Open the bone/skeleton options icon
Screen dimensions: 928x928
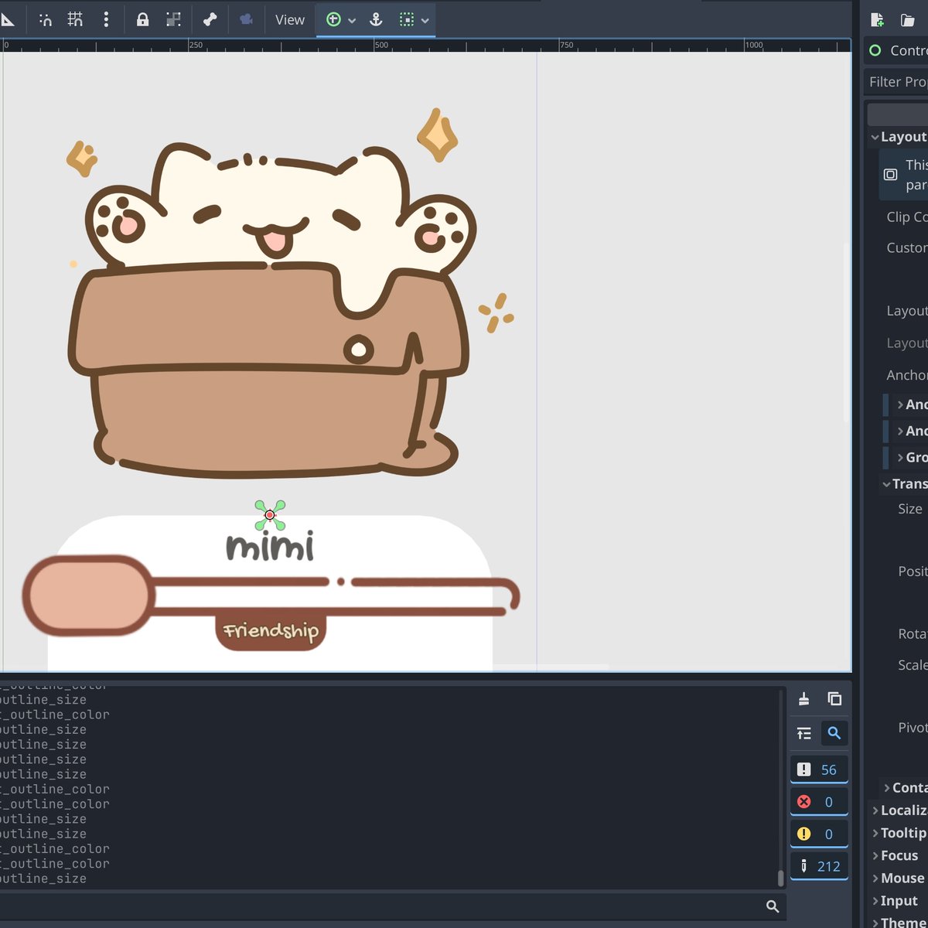[x=210, y=19]
